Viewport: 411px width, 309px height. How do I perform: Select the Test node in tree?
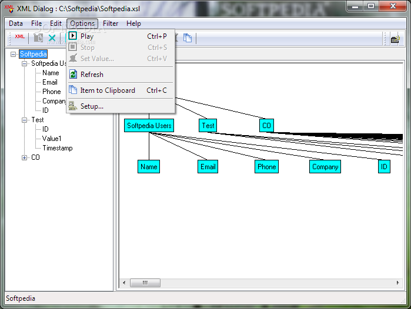click(x=38, y=120)
